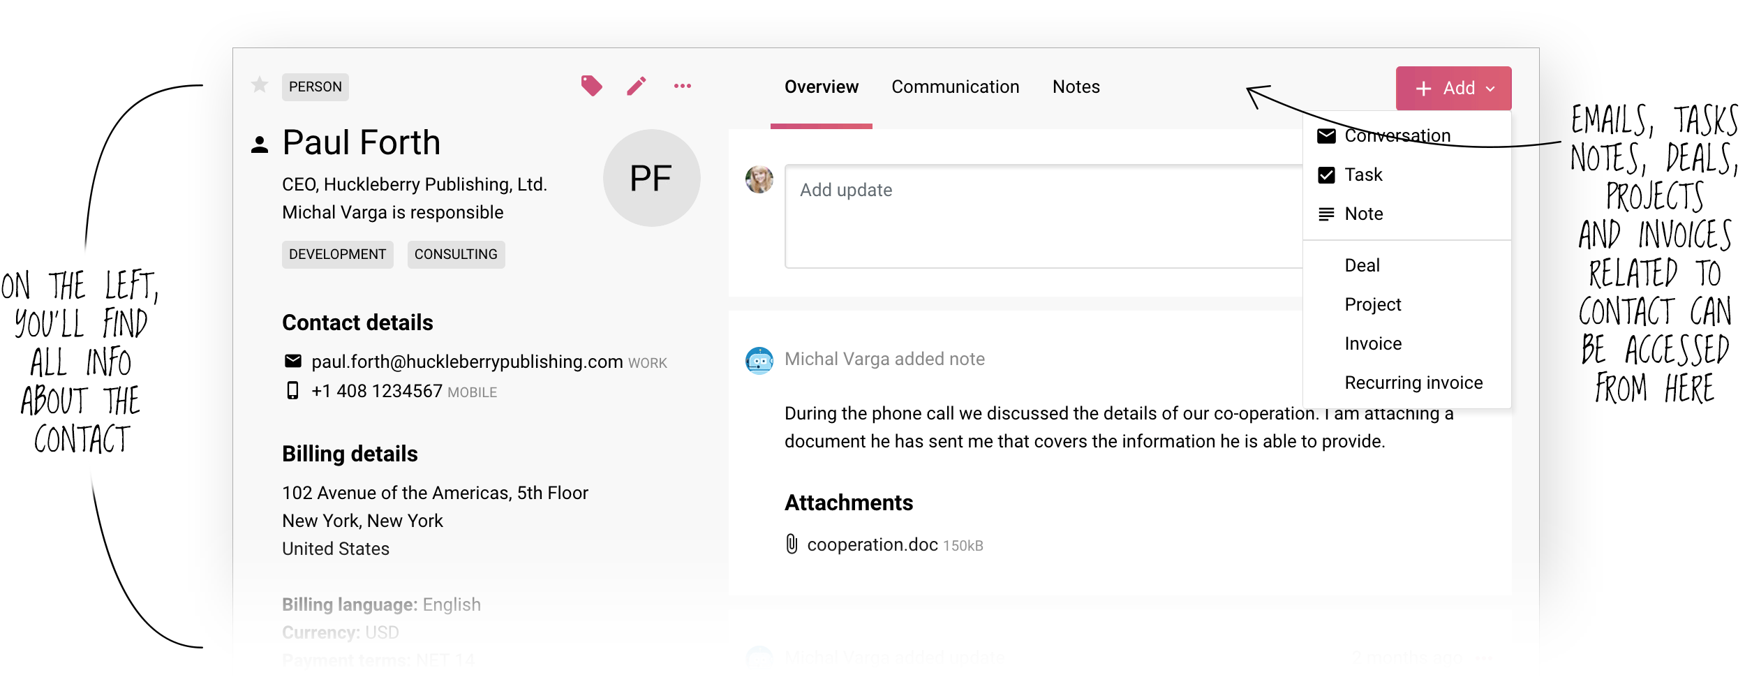Click the mobile phone icon beside the number

pyautogui.click(x=293, y=390)
